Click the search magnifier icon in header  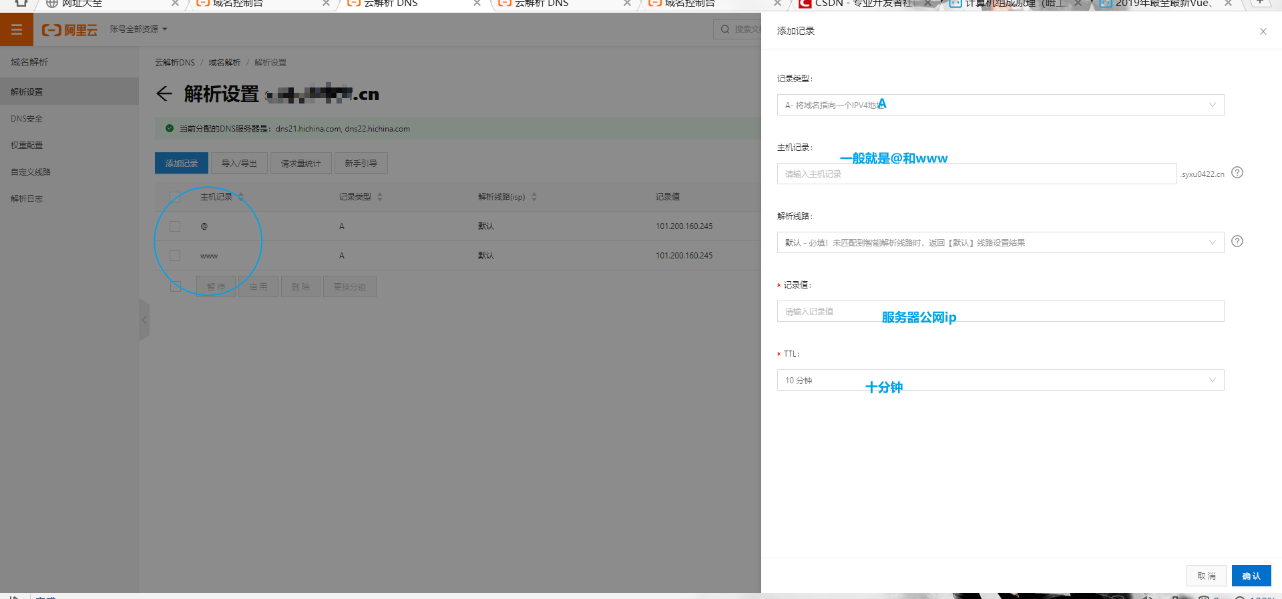tap(725, 29)
